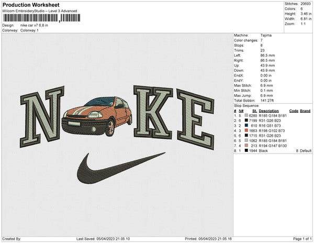Click the R185 G184 B181 swatch with 6285 stitches

[x=246, y=116]
